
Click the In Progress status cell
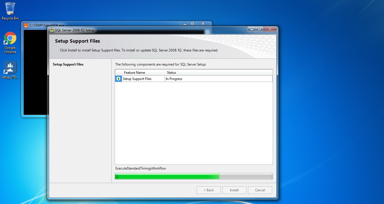(219, 79)
